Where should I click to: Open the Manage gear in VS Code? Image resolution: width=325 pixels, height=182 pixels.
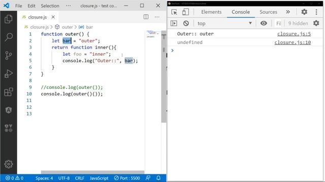coord(9,164)
